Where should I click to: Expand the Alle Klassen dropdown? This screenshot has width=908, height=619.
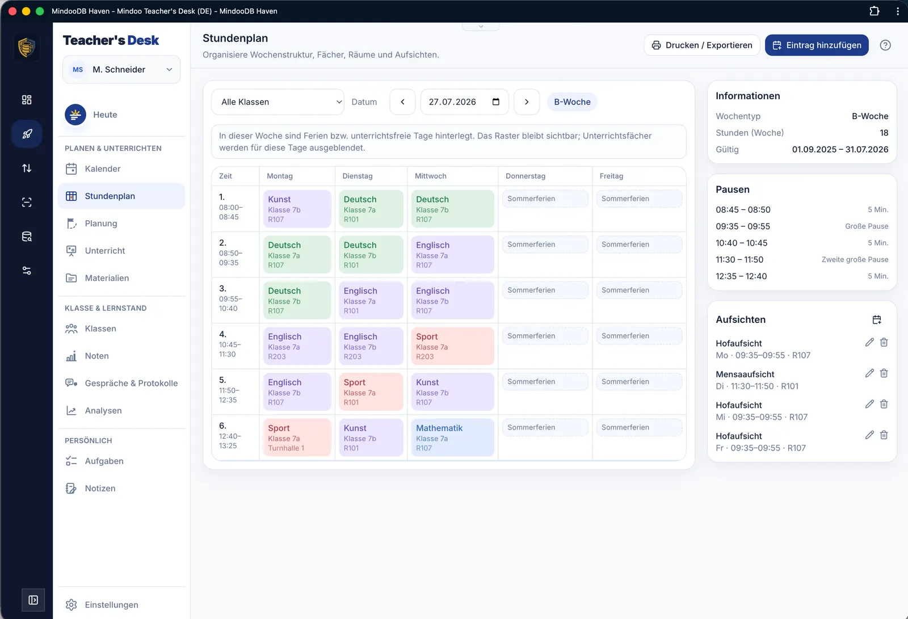click(x=278, y=102)
